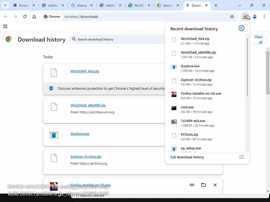The height and width of the screenshot is (202, 270).
Task: Switch to the WinXShell browser tab
Action: pyautogui.click(x=139, y=5)
